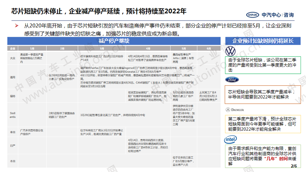Click the green Volkswagen statement box 由于全球芯片短缺
Viewport: 306px width, 172px height.
tap(263, 65)
